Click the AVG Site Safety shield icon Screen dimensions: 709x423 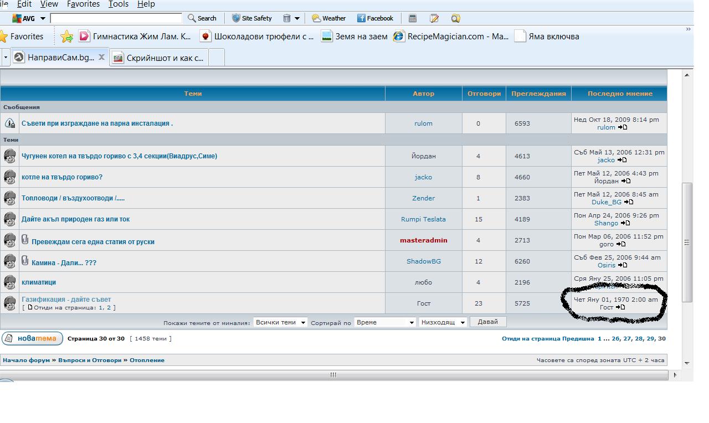click(236, 18)
